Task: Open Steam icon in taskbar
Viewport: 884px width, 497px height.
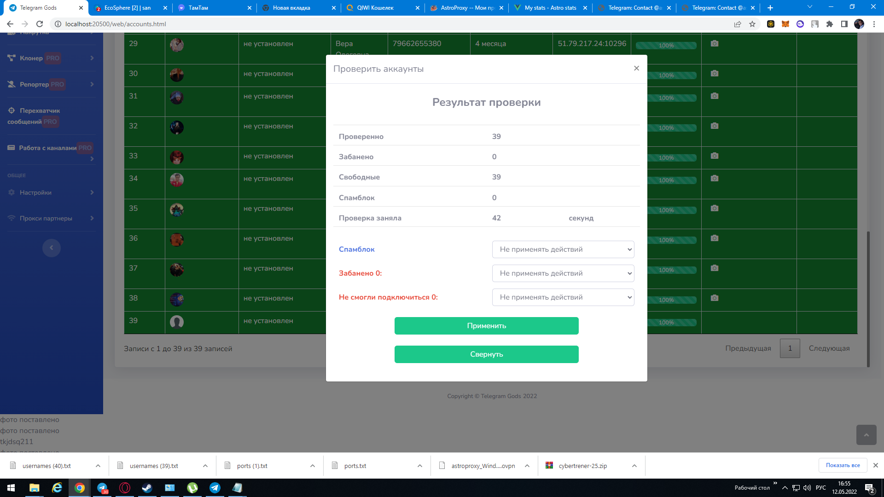Action: pos(147,488)
